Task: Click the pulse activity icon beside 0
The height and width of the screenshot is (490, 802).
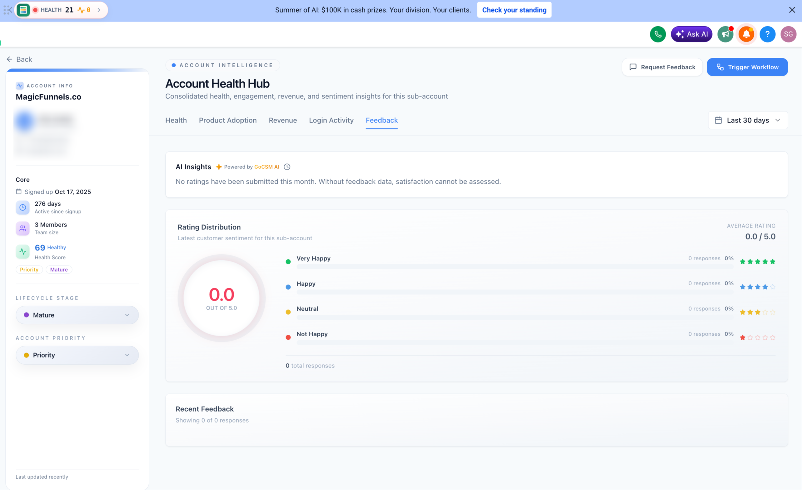Action: [81, 10]
